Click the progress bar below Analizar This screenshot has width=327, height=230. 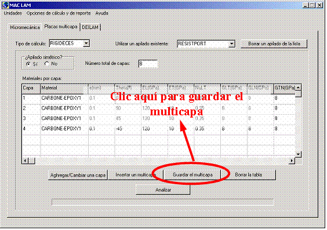[163, 202]
